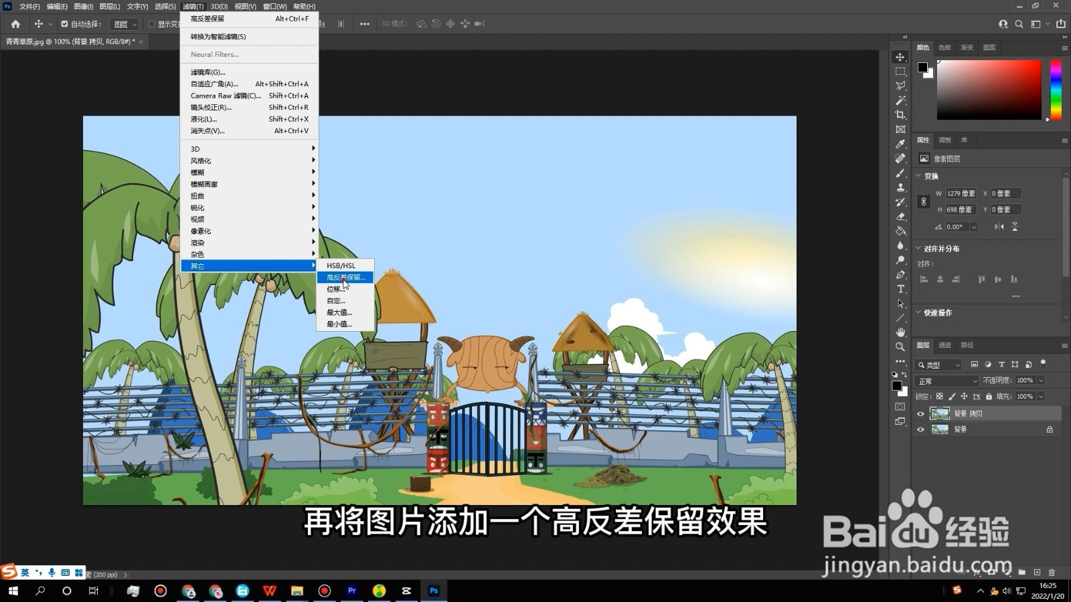Select the Crop tool in the toolbox

[900, 115]
